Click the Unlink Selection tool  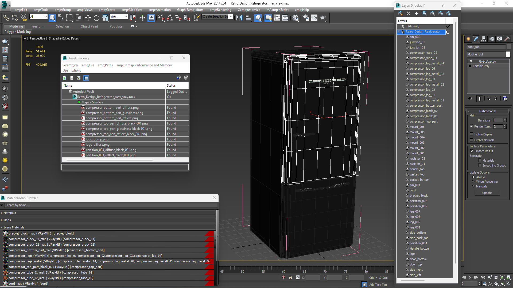[x=15, y=18]
